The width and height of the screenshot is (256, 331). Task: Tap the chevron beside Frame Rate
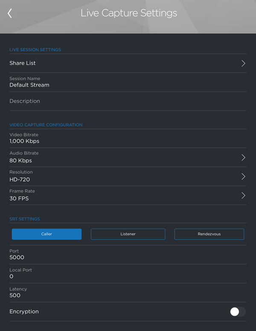click(243, 195)
